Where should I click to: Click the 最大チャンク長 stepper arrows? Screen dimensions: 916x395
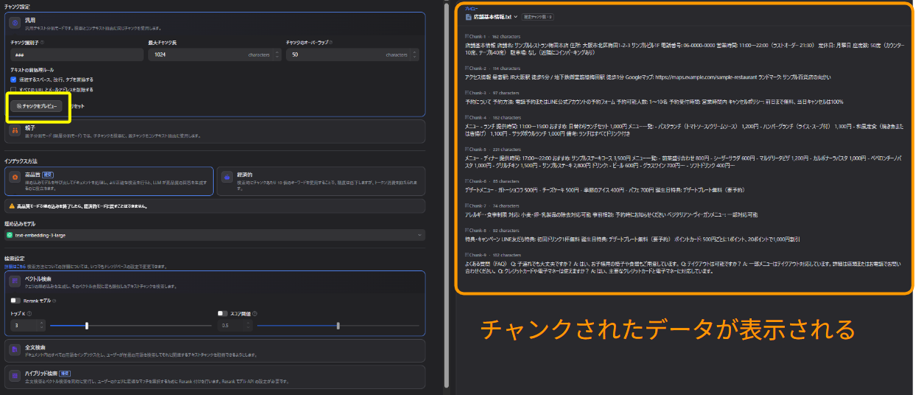(276, 55)
